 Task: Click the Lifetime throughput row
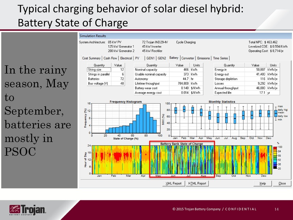click(168, 84)
